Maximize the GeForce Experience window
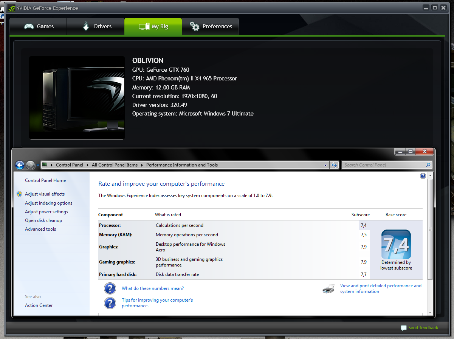 pos(435,8)
